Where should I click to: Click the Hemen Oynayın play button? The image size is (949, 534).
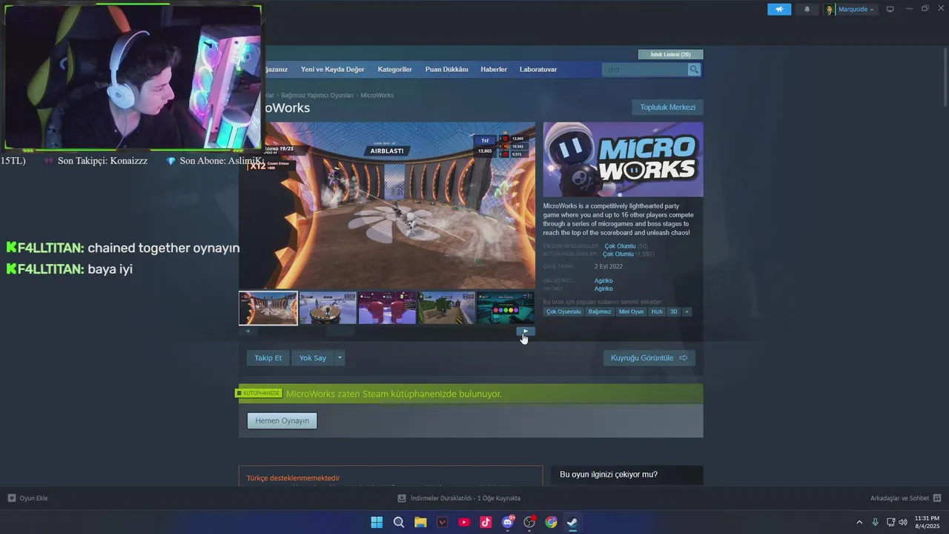pyautogui.click(x=282, y=421)
